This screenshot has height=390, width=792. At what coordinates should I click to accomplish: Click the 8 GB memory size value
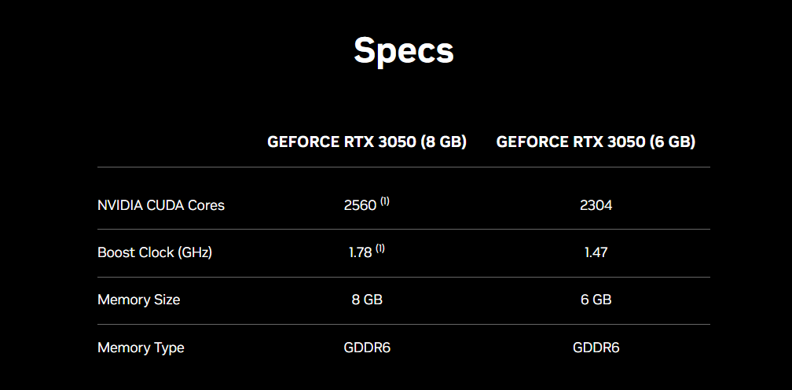[x=367, y=300]
